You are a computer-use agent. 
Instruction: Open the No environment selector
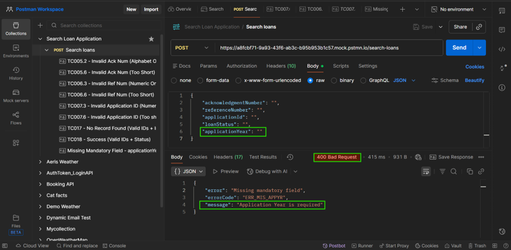[458, 9]
